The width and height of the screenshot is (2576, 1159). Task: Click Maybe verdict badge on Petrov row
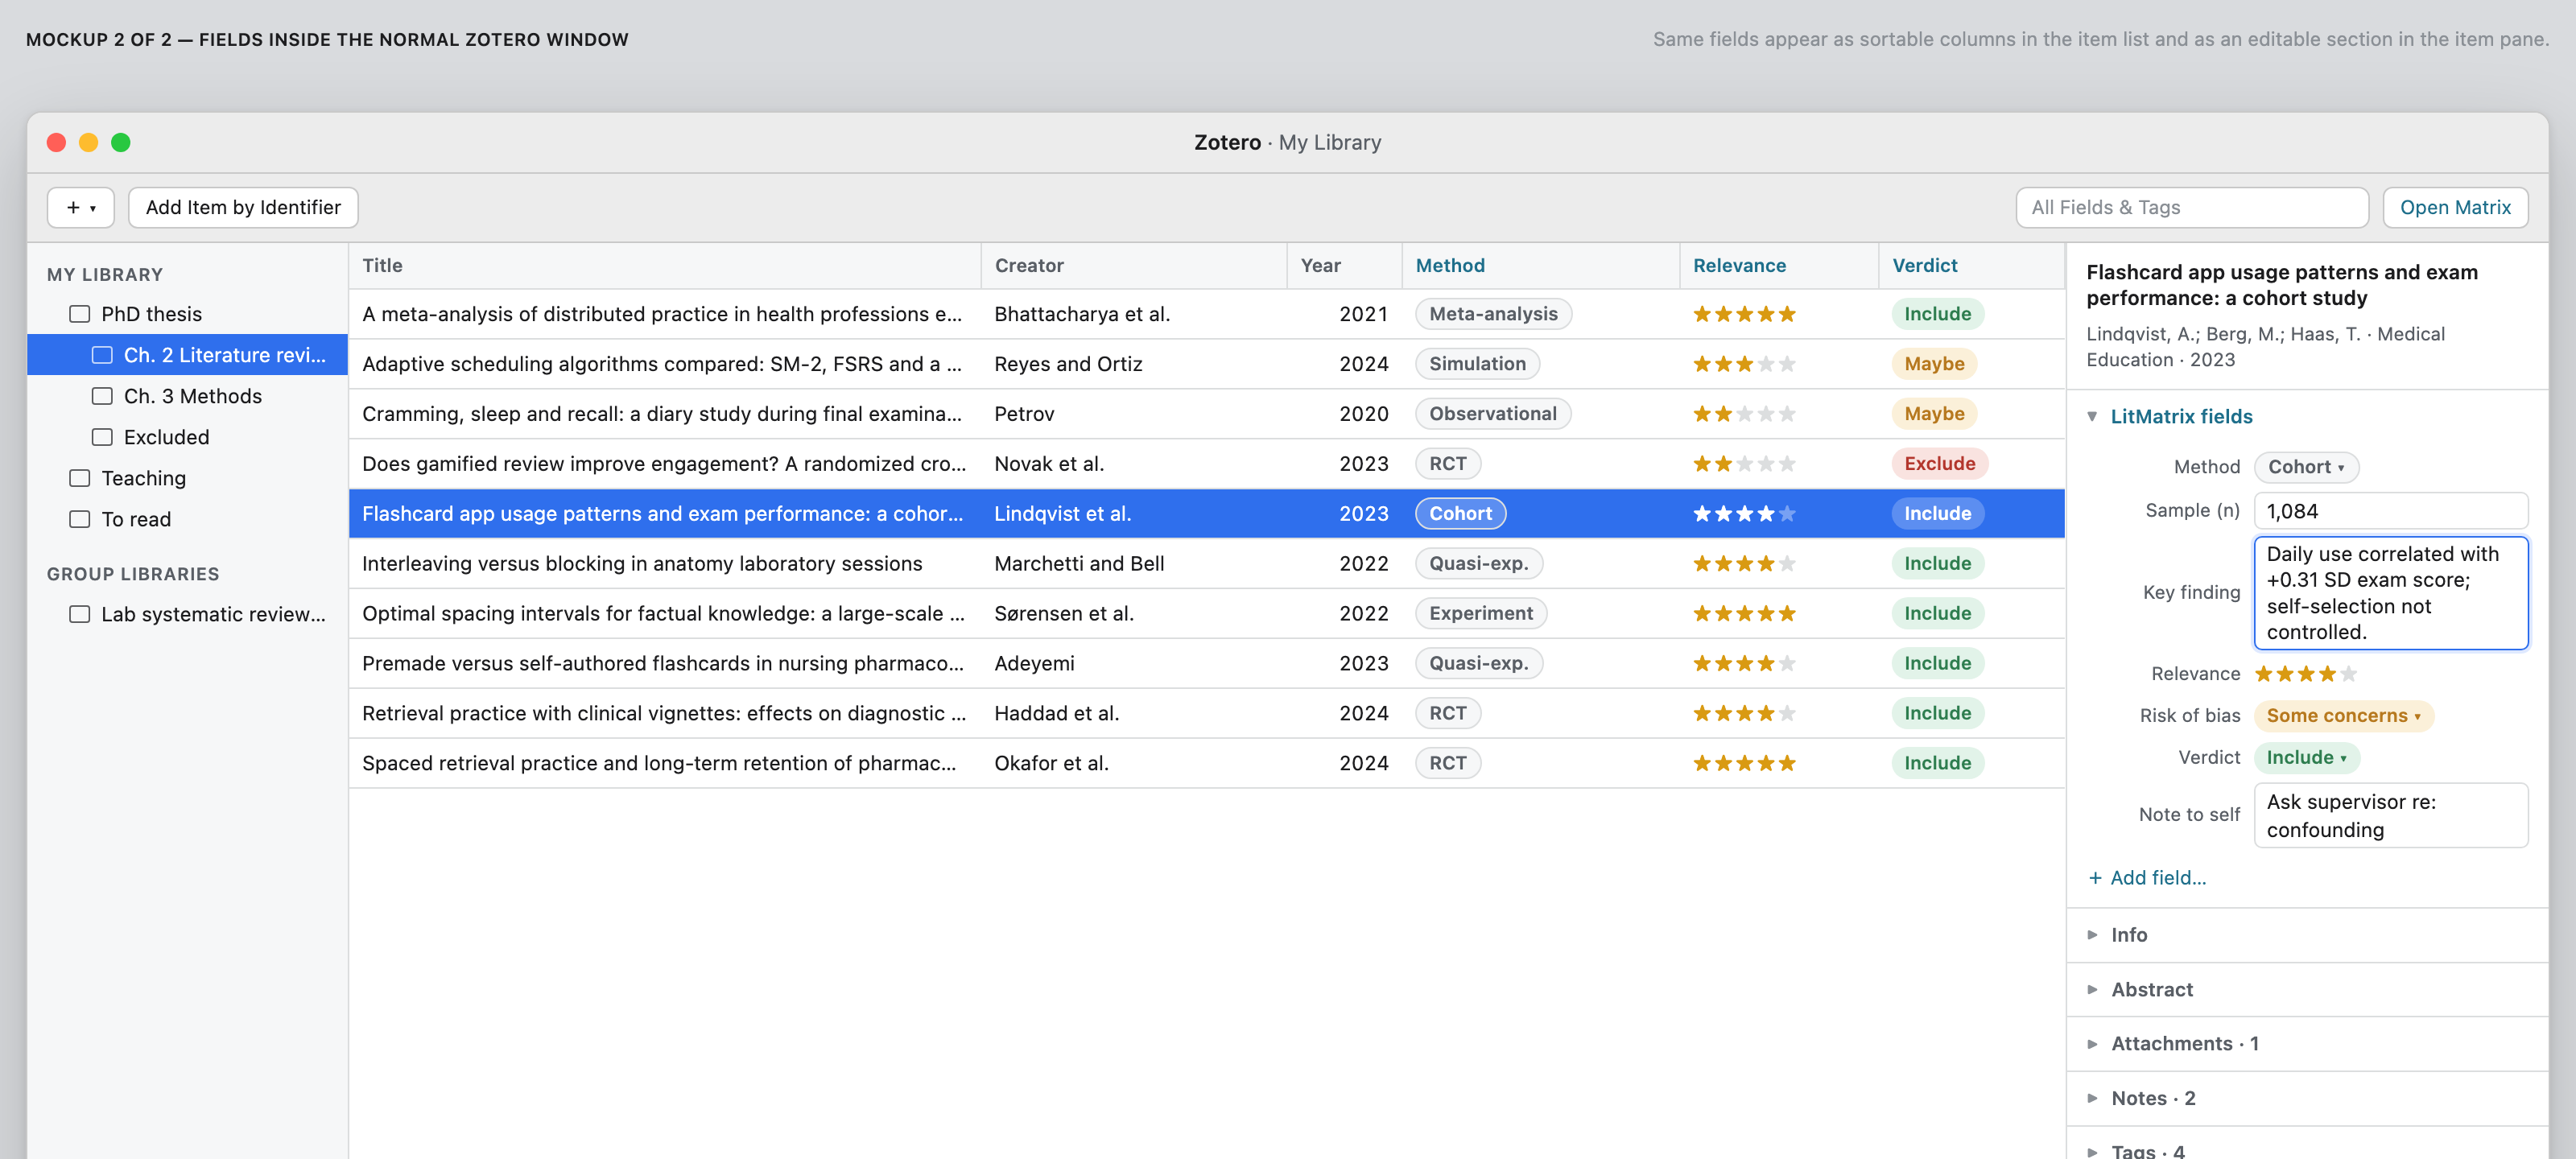1934,414
